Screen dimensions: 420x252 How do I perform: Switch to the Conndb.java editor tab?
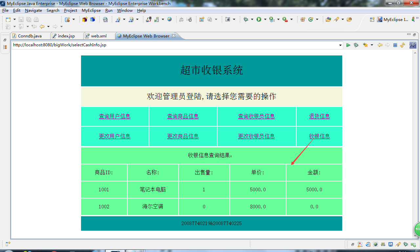pyautogui.click(x=30, y=36)
